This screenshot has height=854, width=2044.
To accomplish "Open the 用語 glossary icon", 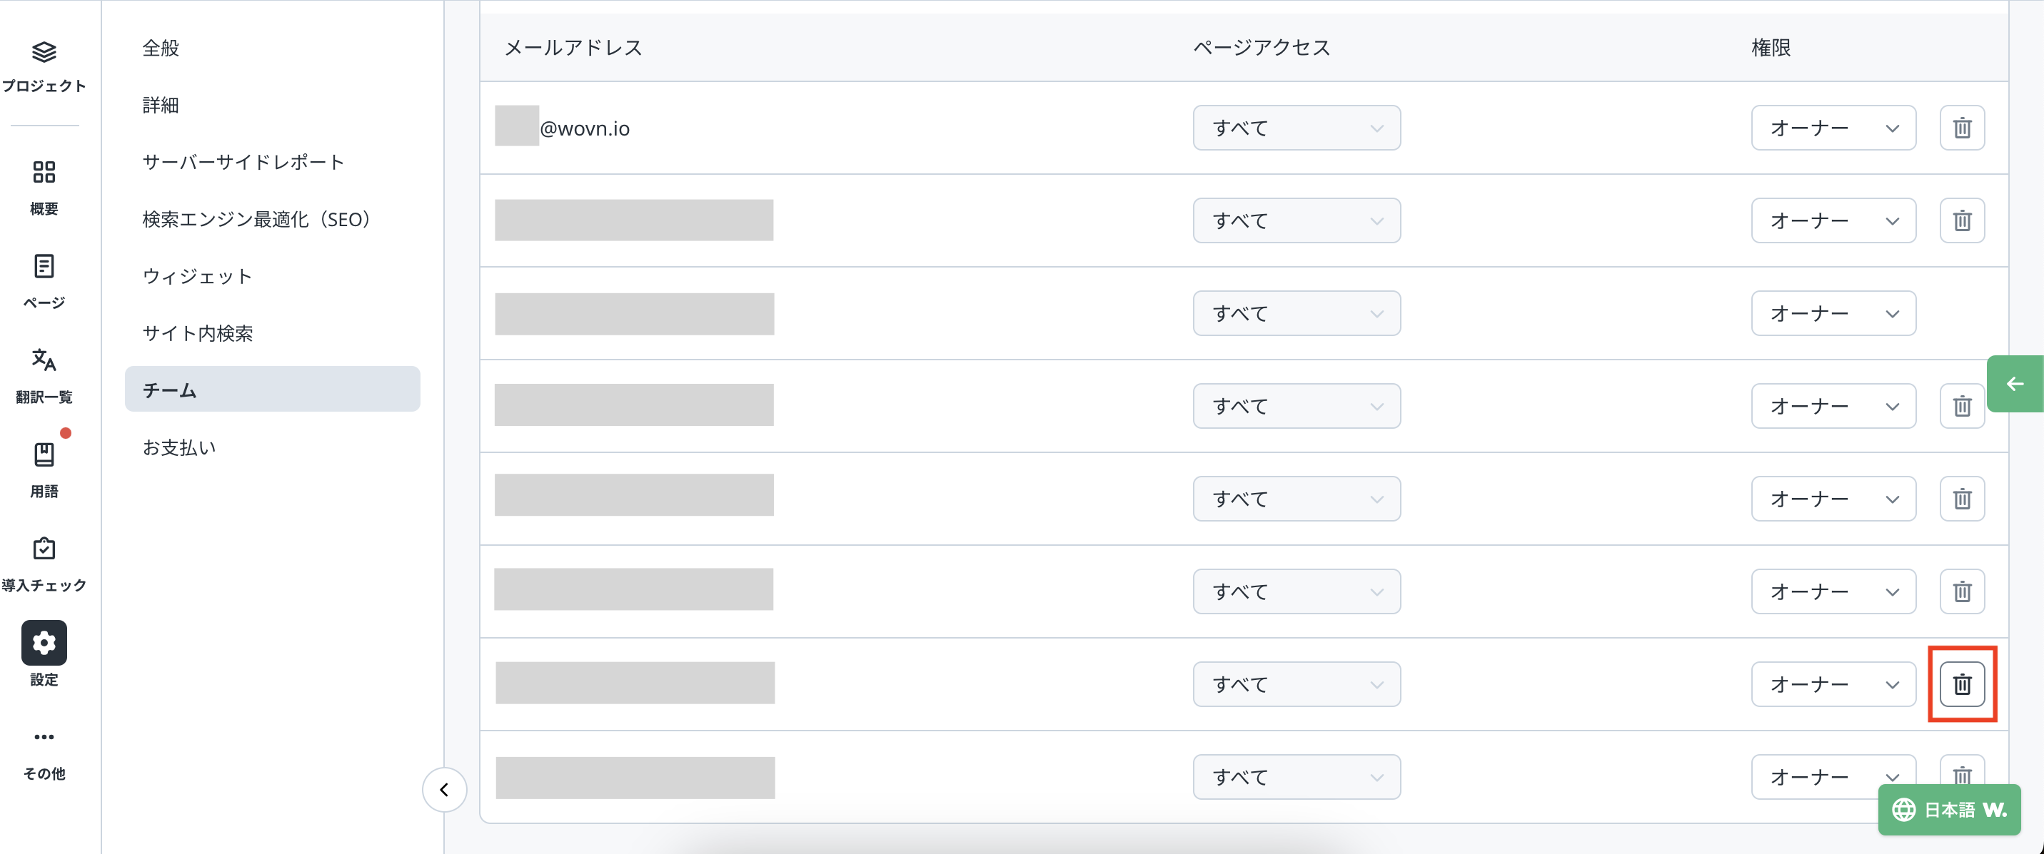I will [44, 454].
